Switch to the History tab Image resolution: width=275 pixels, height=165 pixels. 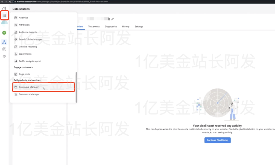[126, 26]
